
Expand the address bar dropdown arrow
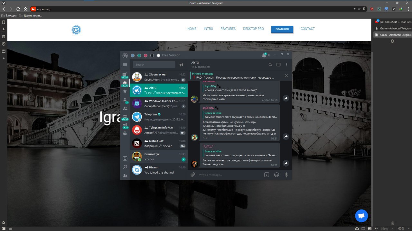click(x=355, y=9)
